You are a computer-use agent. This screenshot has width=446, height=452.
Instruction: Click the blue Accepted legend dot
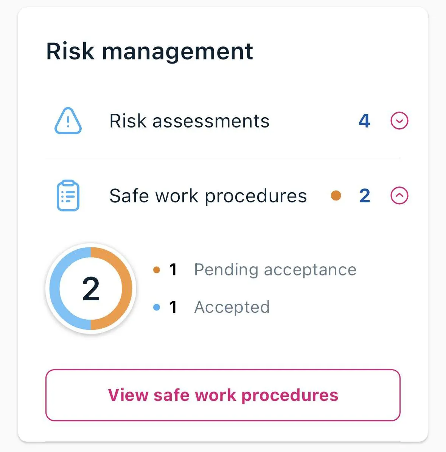pyautogui.click(x=157, y=307)
